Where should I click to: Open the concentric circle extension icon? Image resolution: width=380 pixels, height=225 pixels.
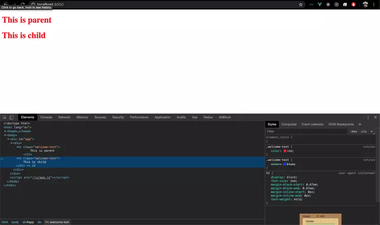pos(337,4)
